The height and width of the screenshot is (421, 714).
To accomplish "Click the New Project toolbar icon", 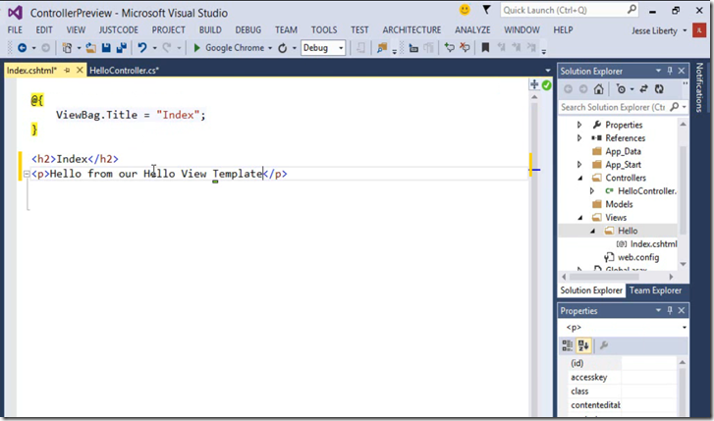I will (67, 48).
